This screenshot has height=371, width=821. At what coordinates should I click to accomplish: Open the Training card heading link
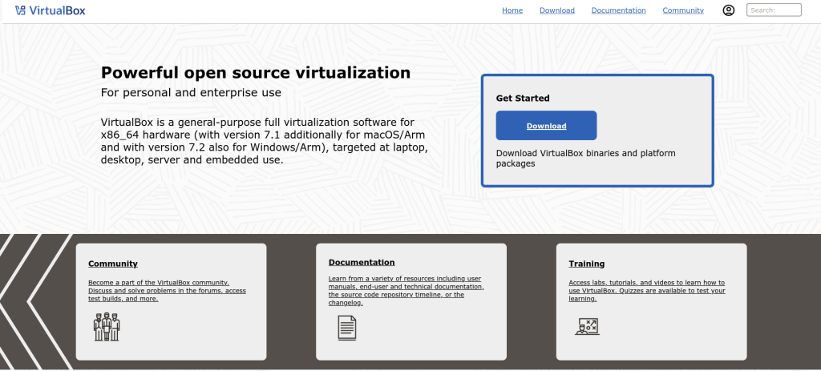click(x=586, y=264)
